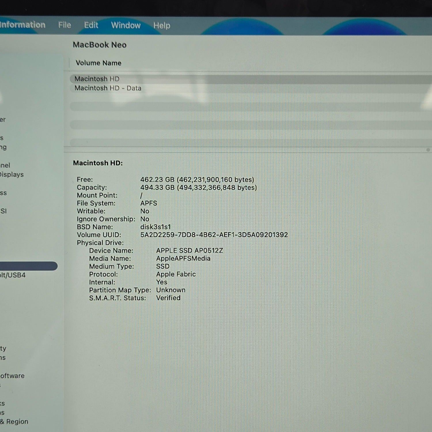This screenshot has height=432, width=432.
Task: Select the BSD Name value disk3s1s1
Action: coord(156,227)
